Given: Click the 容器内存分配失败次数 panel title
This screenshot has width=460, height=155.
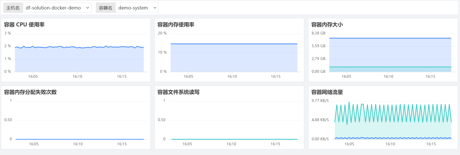Looking at the screenshot, I should click(30, 92).
